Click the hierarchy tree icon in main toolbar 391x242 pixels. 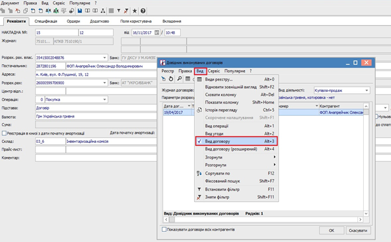tap(103, 11)
